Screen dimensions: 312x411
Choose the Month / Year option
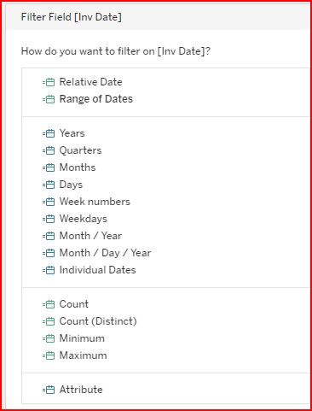coord(90,236)
